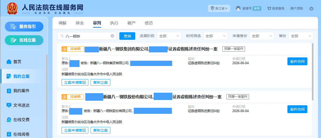Click the 在线交费 payment icon

[x=9, y=120]
